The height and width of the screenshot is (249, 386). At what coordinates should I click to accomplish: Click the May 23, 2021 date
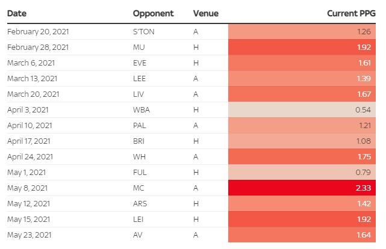tap(28, 235)
